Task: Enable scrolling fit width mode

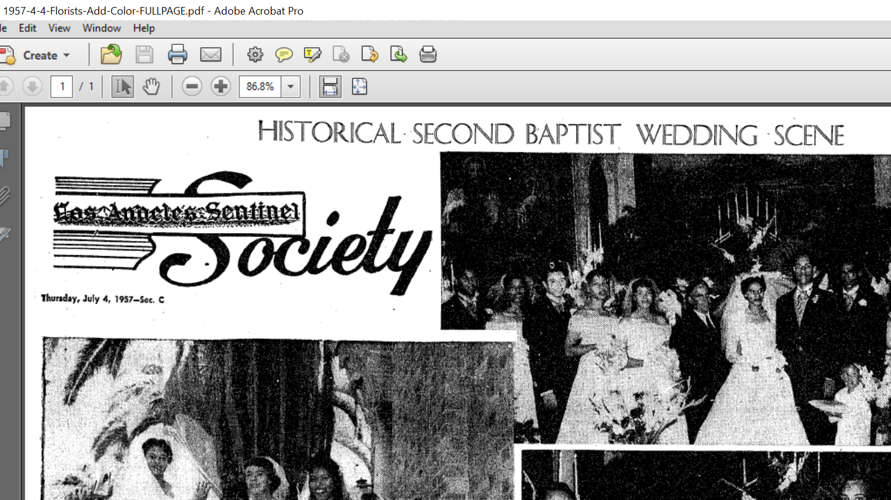Action: click(x=330, y=87)
